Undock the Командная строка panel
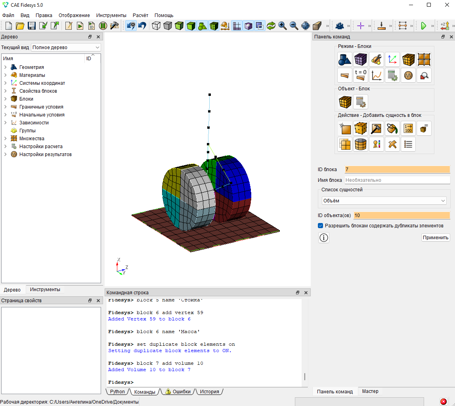 click(297, 293)
